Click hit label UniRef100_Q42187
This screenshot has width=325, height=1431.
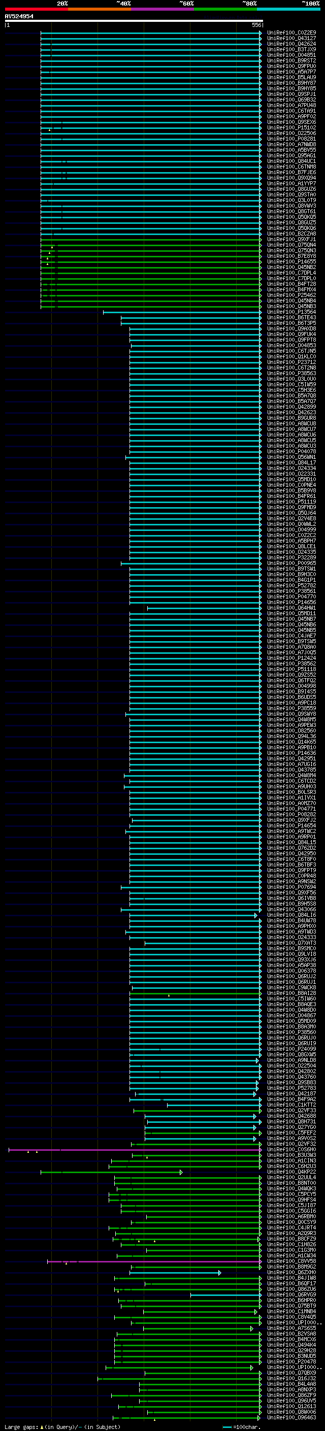291,1094
